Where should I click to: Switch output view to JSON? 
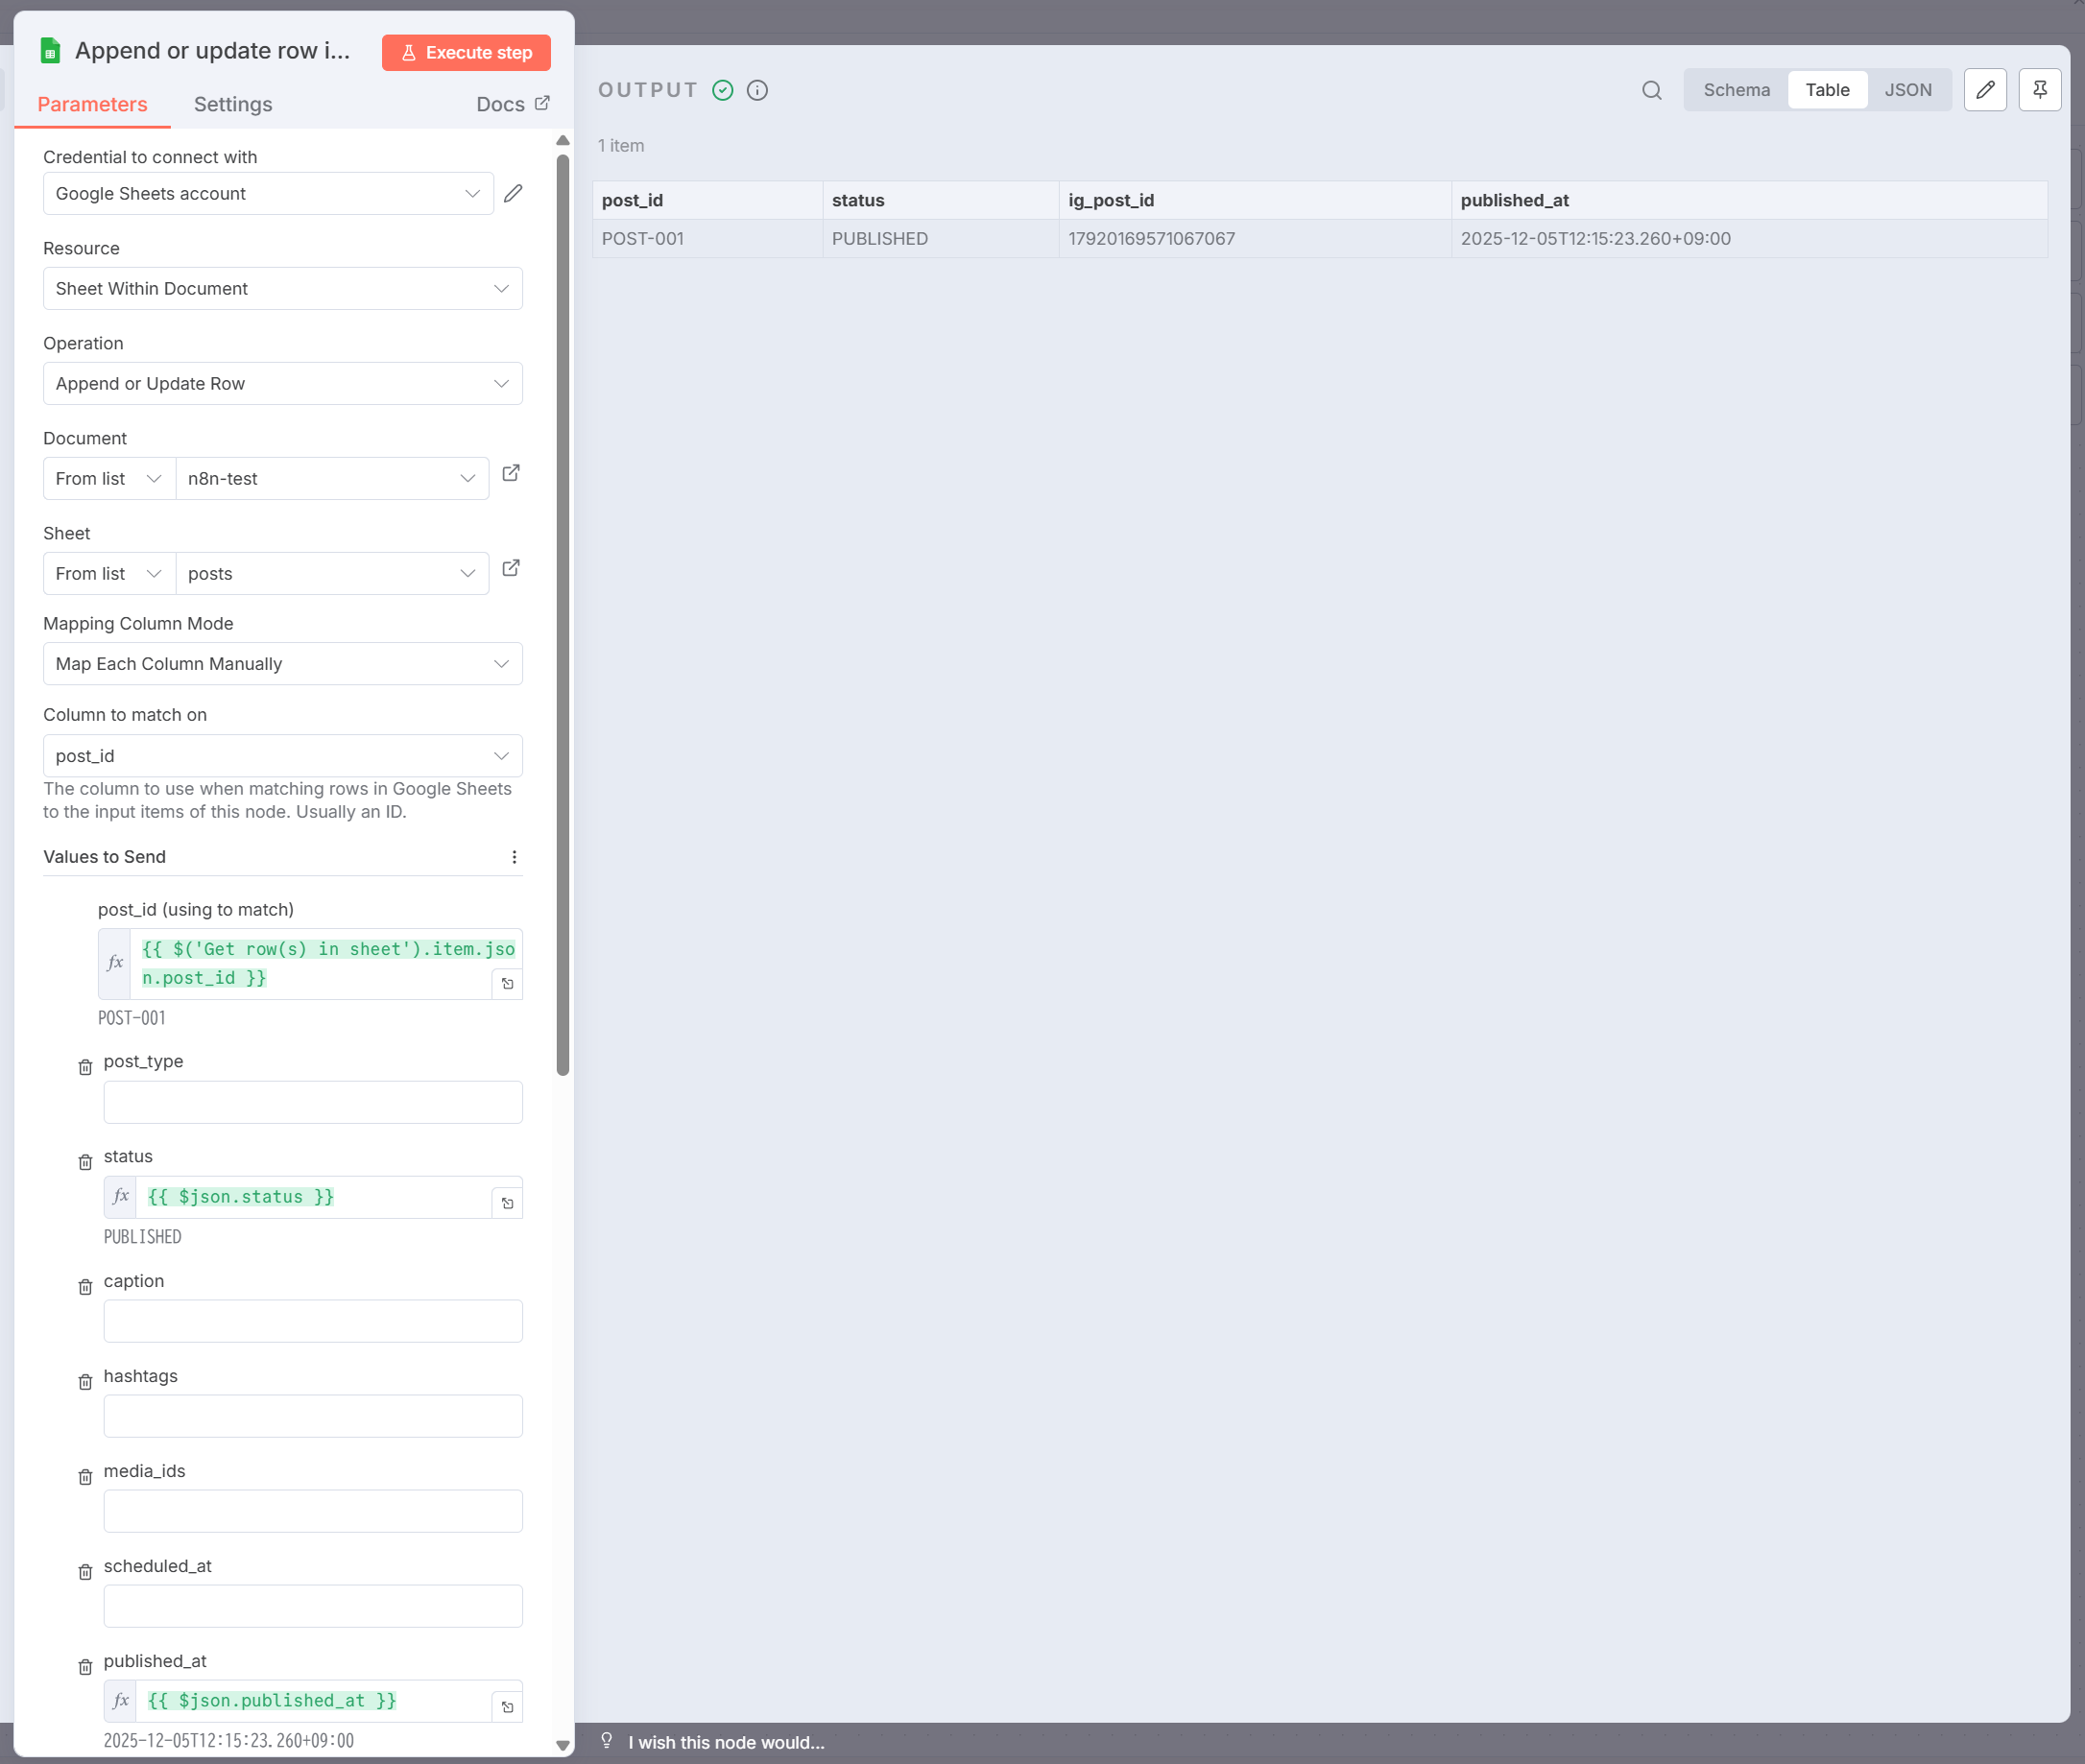[1907, 90]
